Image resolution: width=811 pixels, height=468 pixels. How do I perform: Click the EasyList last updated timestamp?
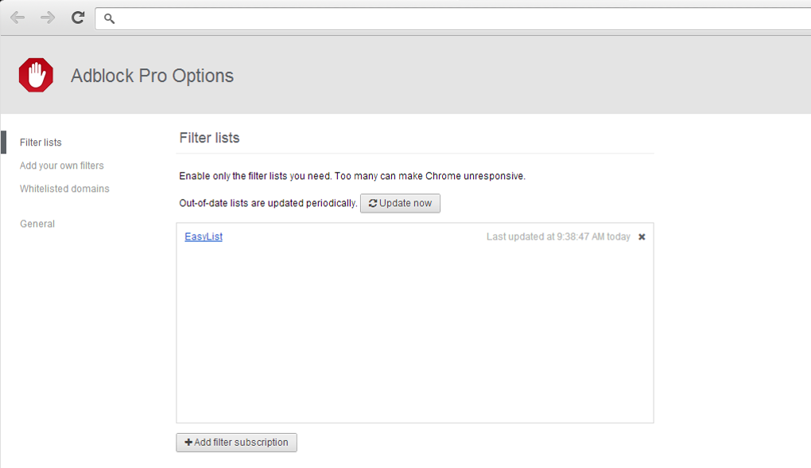558,237
